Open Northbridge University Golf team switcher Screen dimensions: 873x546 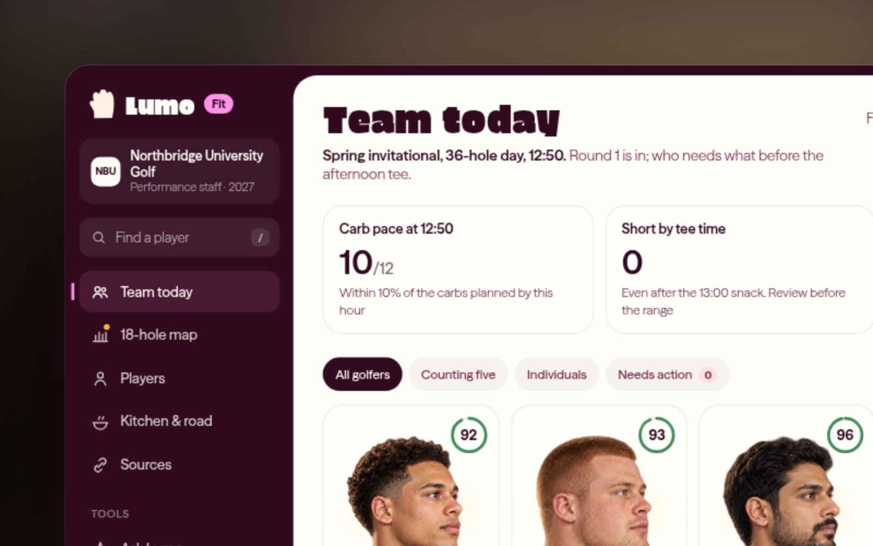pos(180,171)
